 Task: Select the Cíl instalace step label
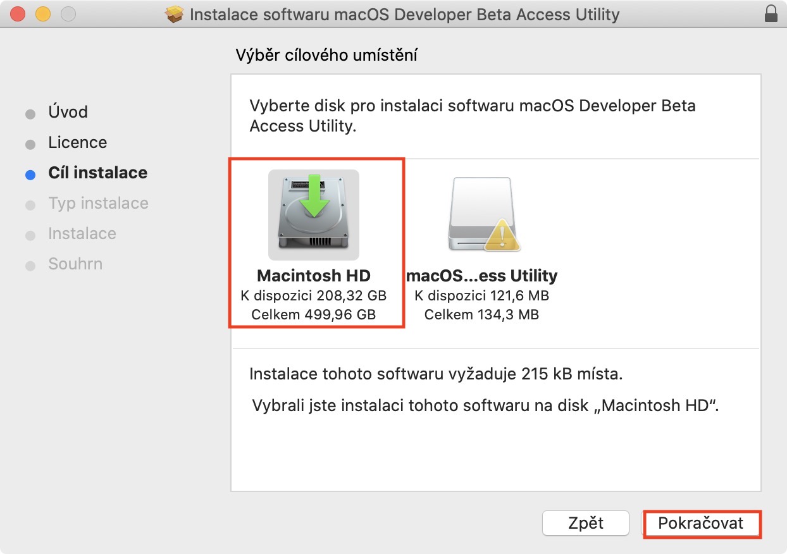click(97, 173)
